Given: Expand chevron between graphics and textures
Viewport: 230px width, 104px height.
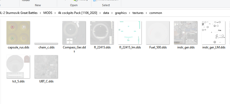Looking at the screenshot, I should 129,13.
